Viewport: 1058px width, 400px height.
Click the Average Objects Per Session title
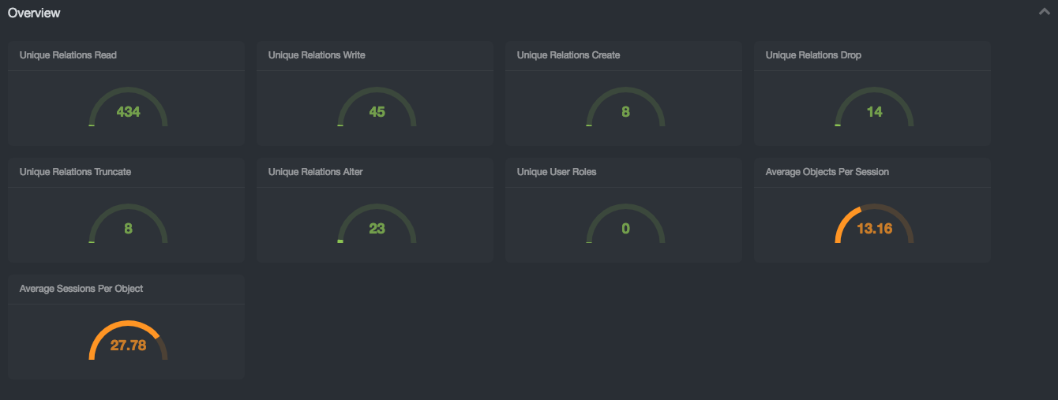tap(827, 172)
